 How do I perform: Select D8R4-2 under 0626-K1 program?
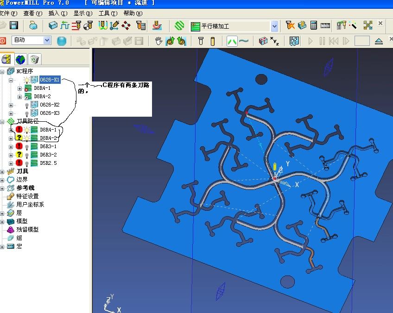(x=42, y=96)
